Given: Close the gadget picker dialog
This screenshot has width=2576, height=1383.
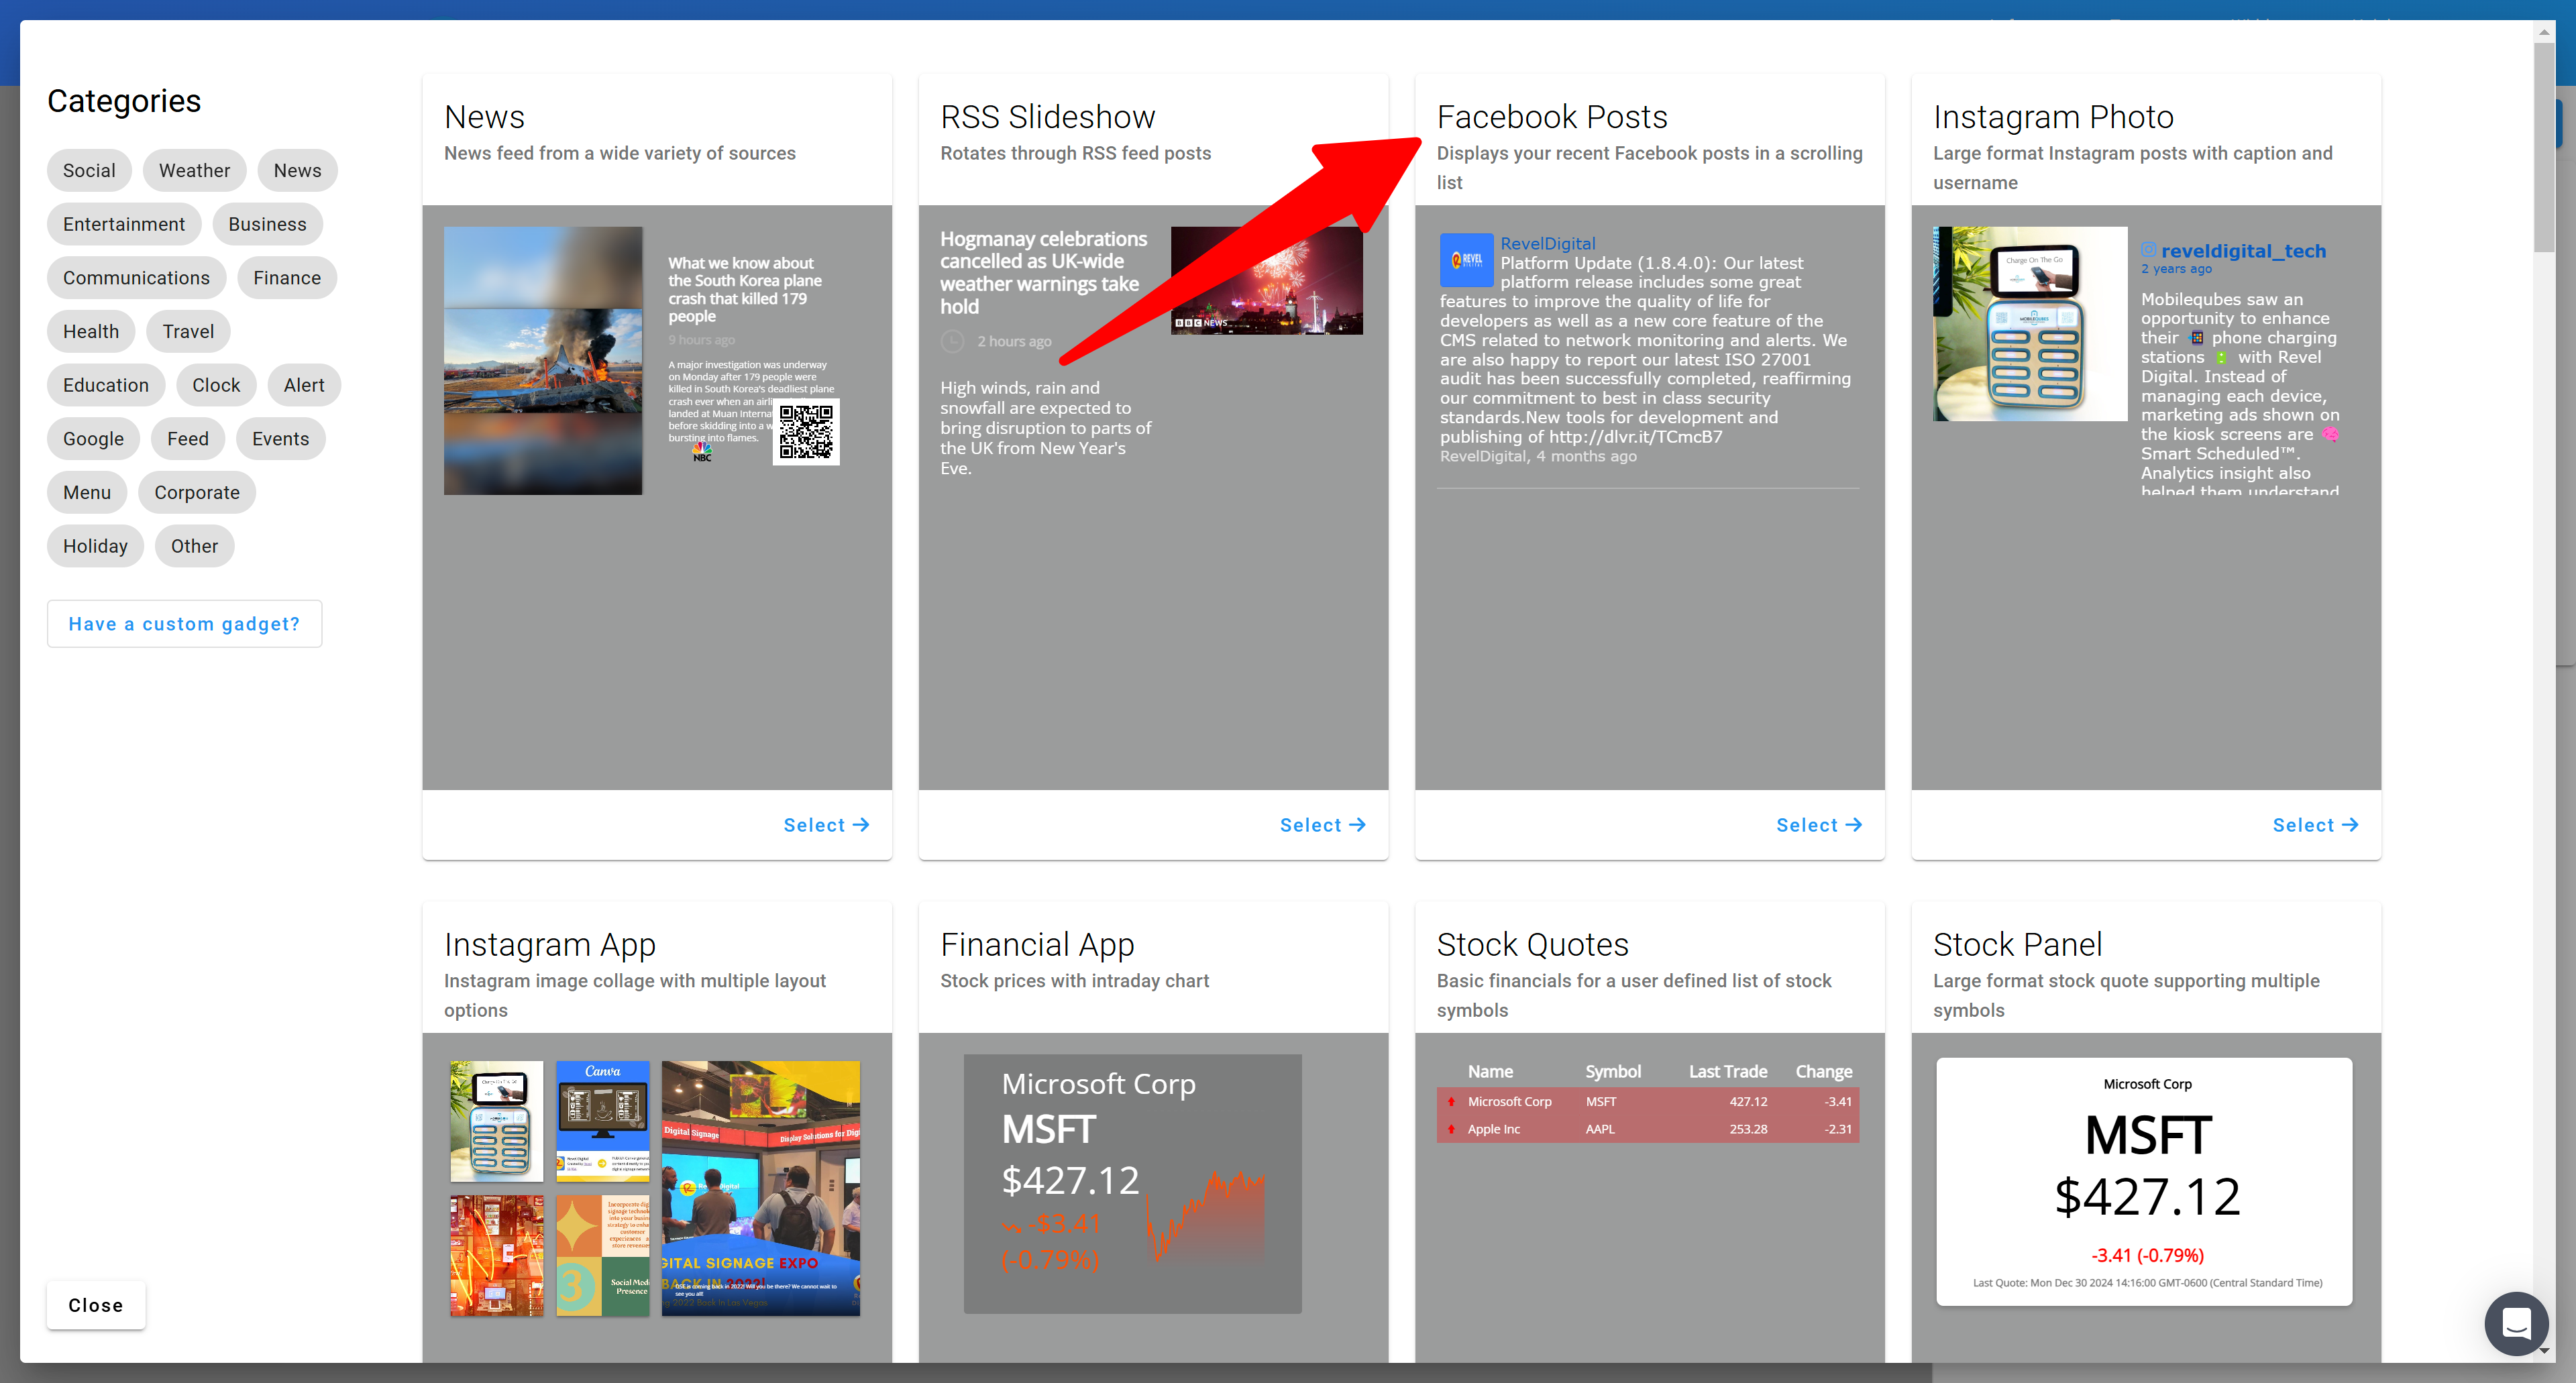Looking at the screenshot, I should point(96,1305).
